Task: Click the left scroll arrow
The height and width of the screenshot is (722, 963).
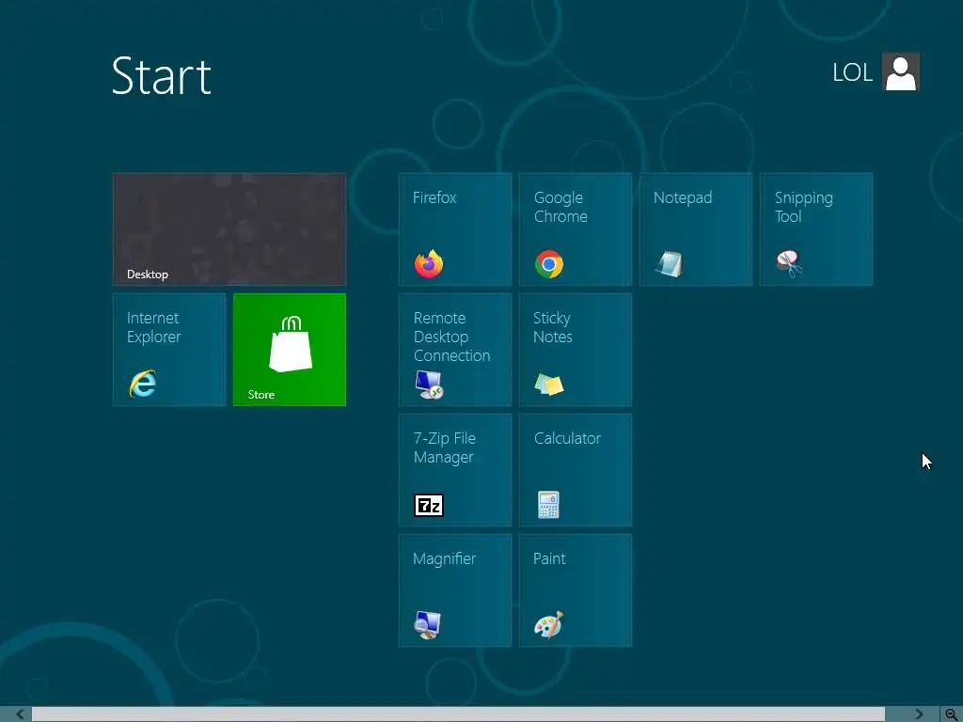Action: pyautogui.click(x=21, y=714)
